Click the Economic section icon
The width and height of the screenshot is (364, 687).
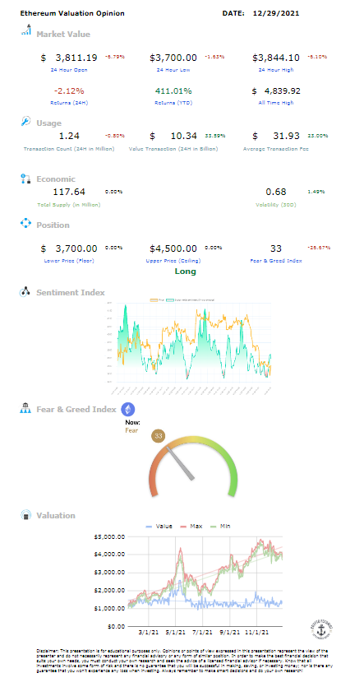click(25, 179)
